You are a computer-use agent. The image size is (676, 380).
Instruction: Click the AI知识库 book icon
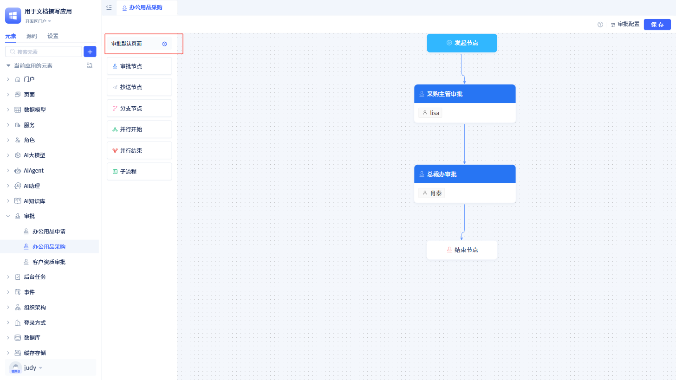click(x=18, y=201)
